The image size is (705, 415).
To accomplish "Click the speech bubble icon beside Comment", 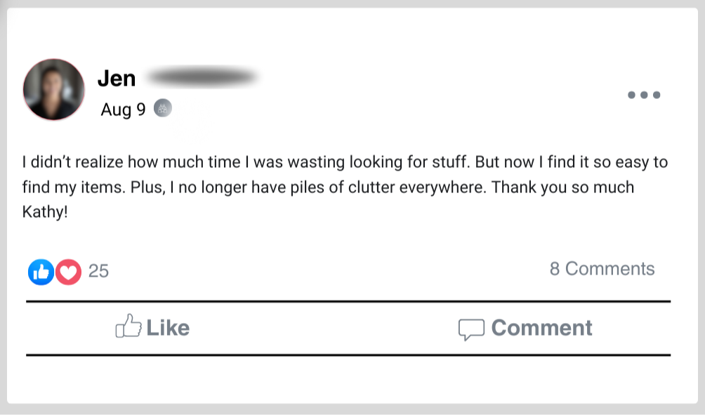I will [470, 329].
